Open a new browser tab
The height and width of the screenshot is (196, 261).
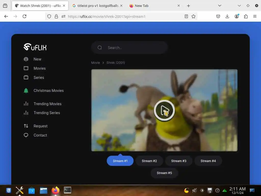point(188,6)
